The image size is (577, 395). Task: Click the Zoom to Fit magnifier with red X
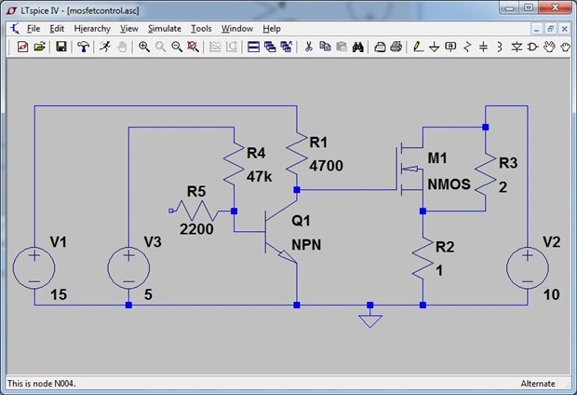coord(193,47)
